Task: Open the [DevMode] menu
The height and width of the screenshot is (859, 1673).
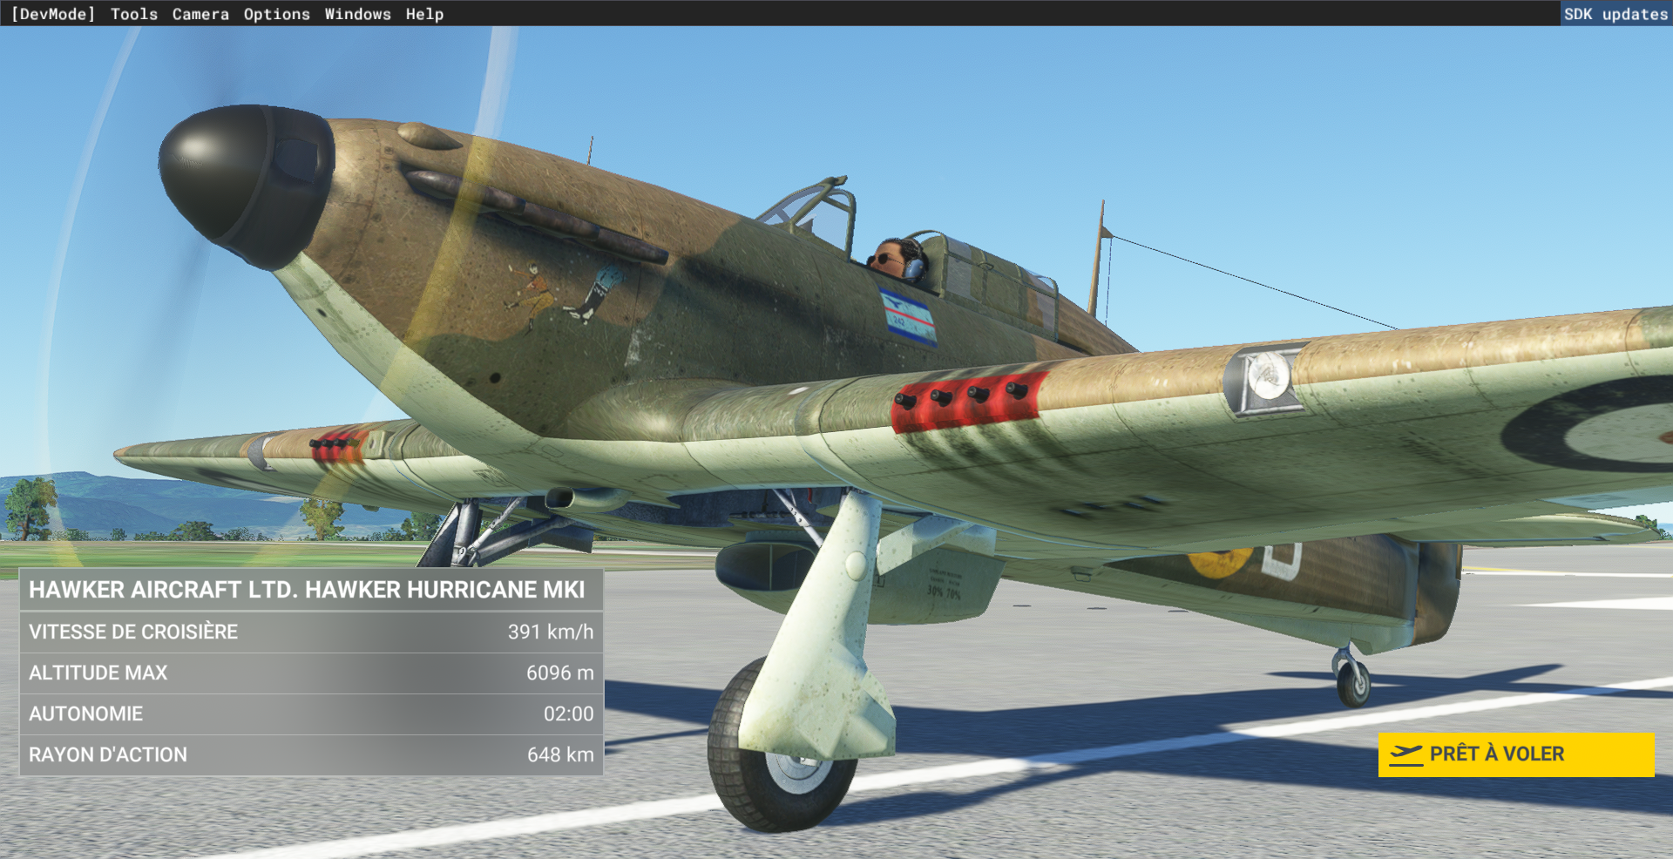Action: 52,14
